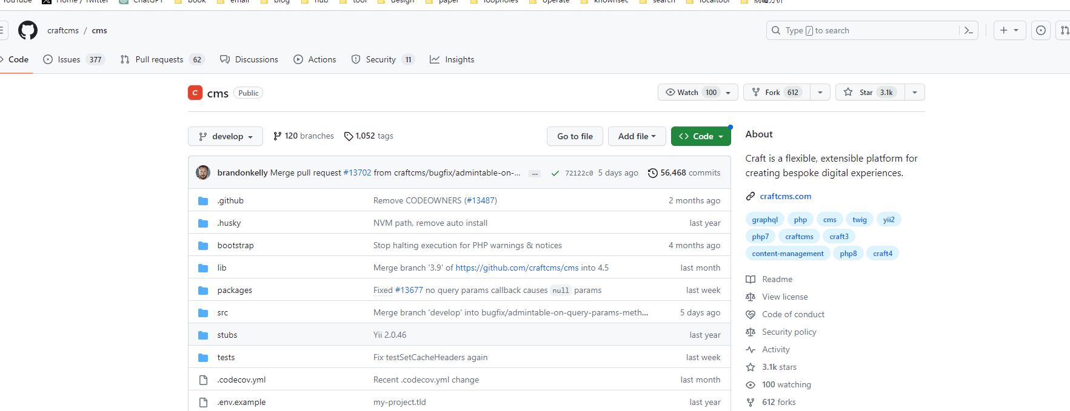The image size is (1070, 411).
Task: Click the red cms repository icon
Action: (x=195, y=93)
